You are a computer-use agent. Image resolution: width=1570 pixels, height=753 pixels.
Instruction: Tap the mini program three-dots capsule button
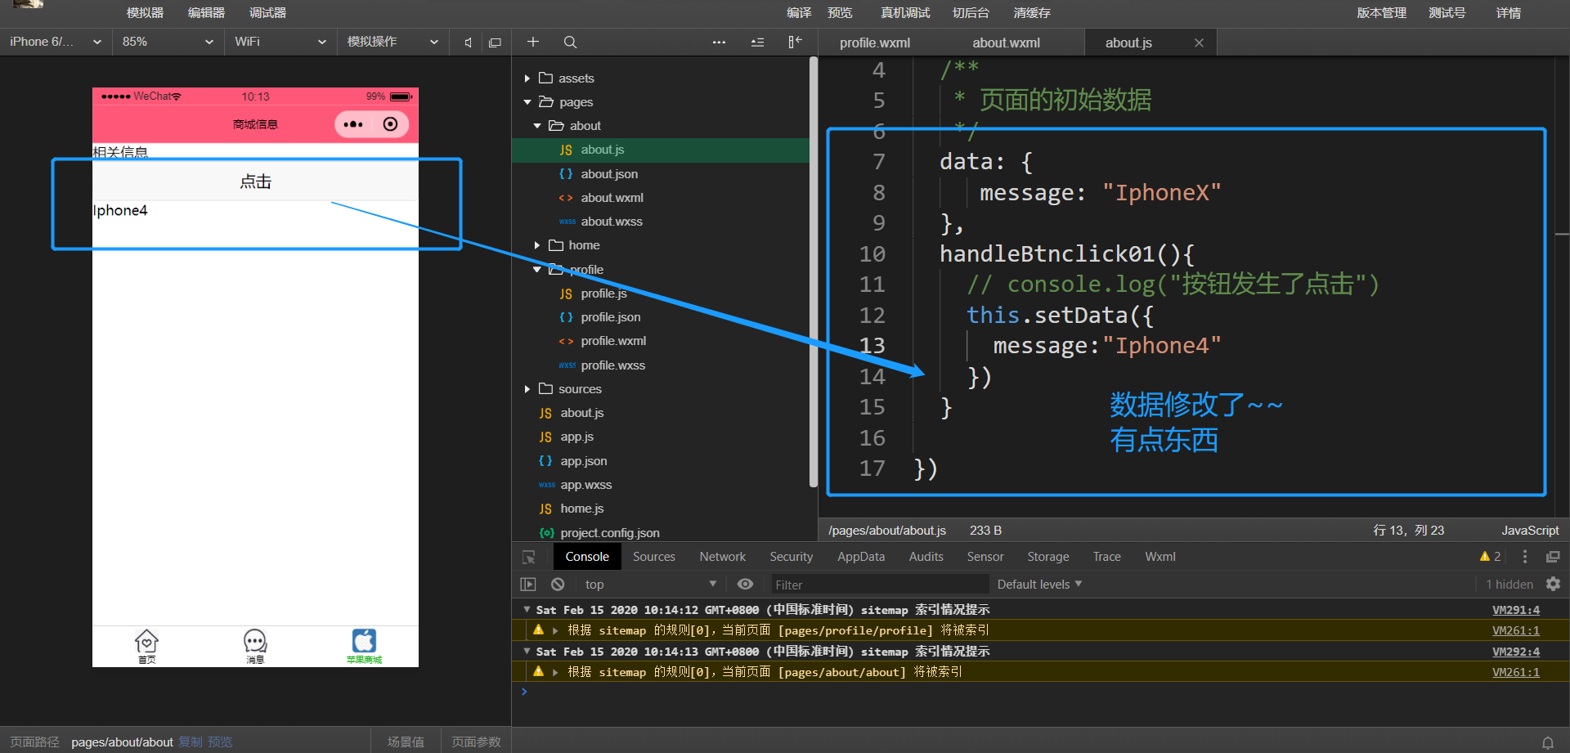click(353, 124)
